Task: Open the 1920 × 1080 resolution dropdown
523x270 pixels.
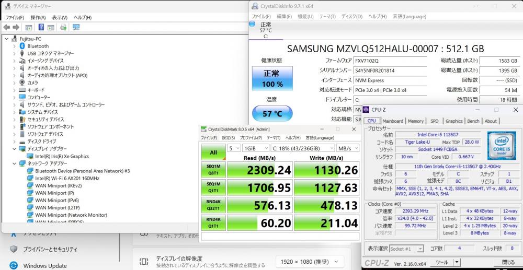Action: tap(310, 261)
